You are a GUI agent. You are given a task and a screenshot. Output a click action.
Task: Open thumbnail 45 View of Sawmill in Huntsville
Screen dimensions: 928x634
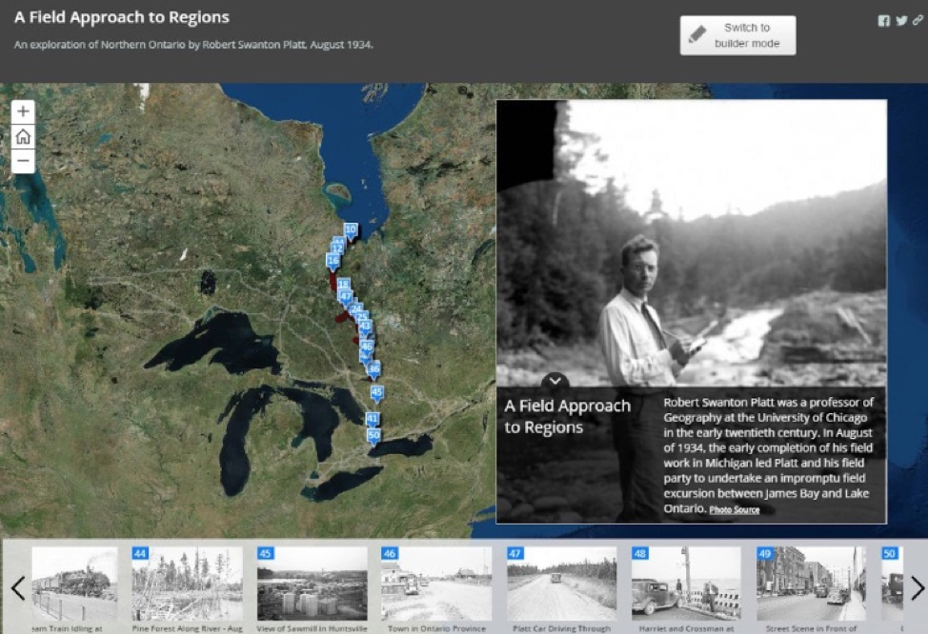(312, 584)
